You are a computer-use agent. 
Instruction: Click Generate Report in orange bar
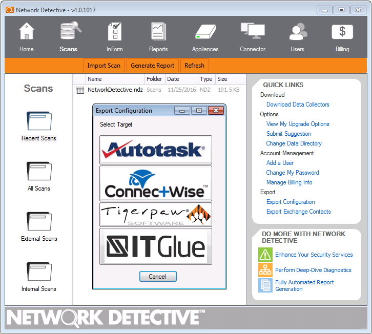[x=153, y=66]
